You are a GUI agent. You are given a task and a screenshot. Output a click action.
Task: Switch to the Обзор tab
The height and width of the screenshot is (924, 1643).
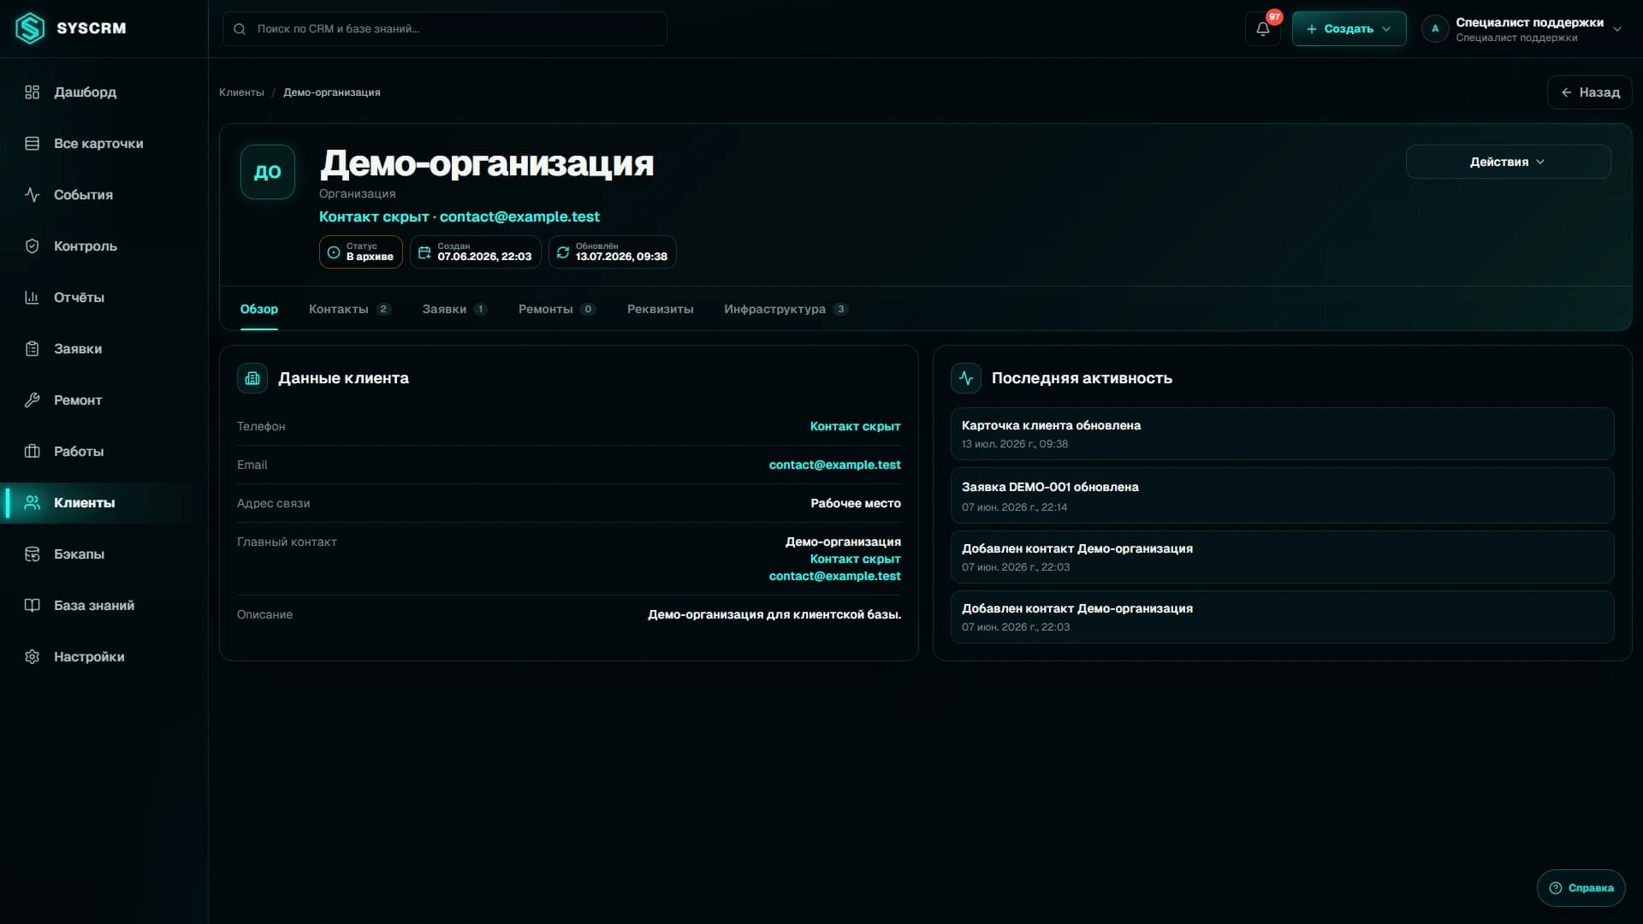click(259, 310)
